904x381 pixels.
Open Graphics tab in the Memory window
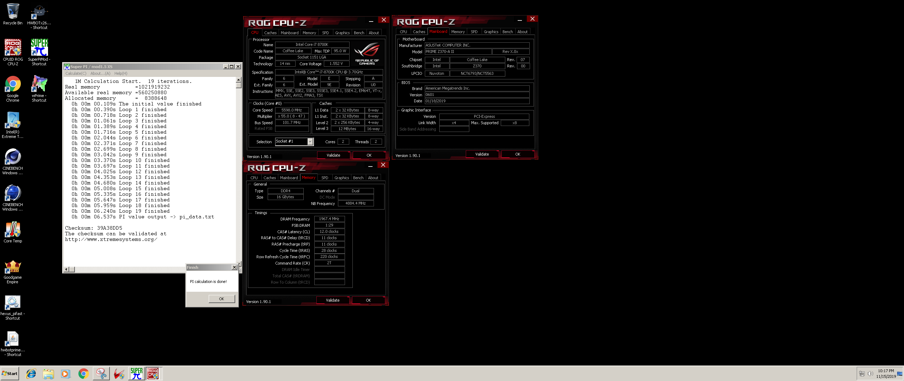(x=341, y=178)
